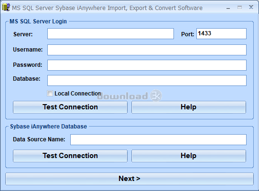
Task: Click the Database input field
Action: [147, 80]
